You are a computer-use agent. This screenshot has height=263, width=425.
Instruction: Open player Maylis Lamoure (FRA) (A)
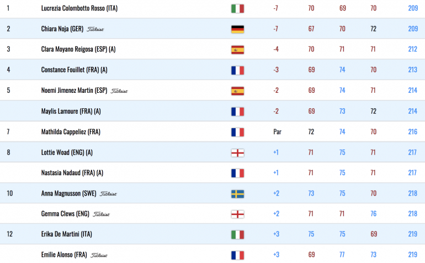[x=71, y=111]
